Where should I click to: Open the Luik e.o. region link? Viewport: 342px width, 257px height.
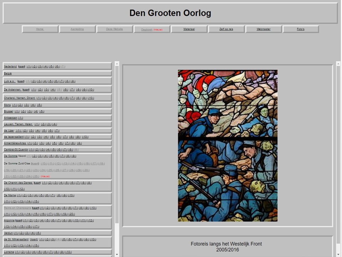tap(10, 81)
